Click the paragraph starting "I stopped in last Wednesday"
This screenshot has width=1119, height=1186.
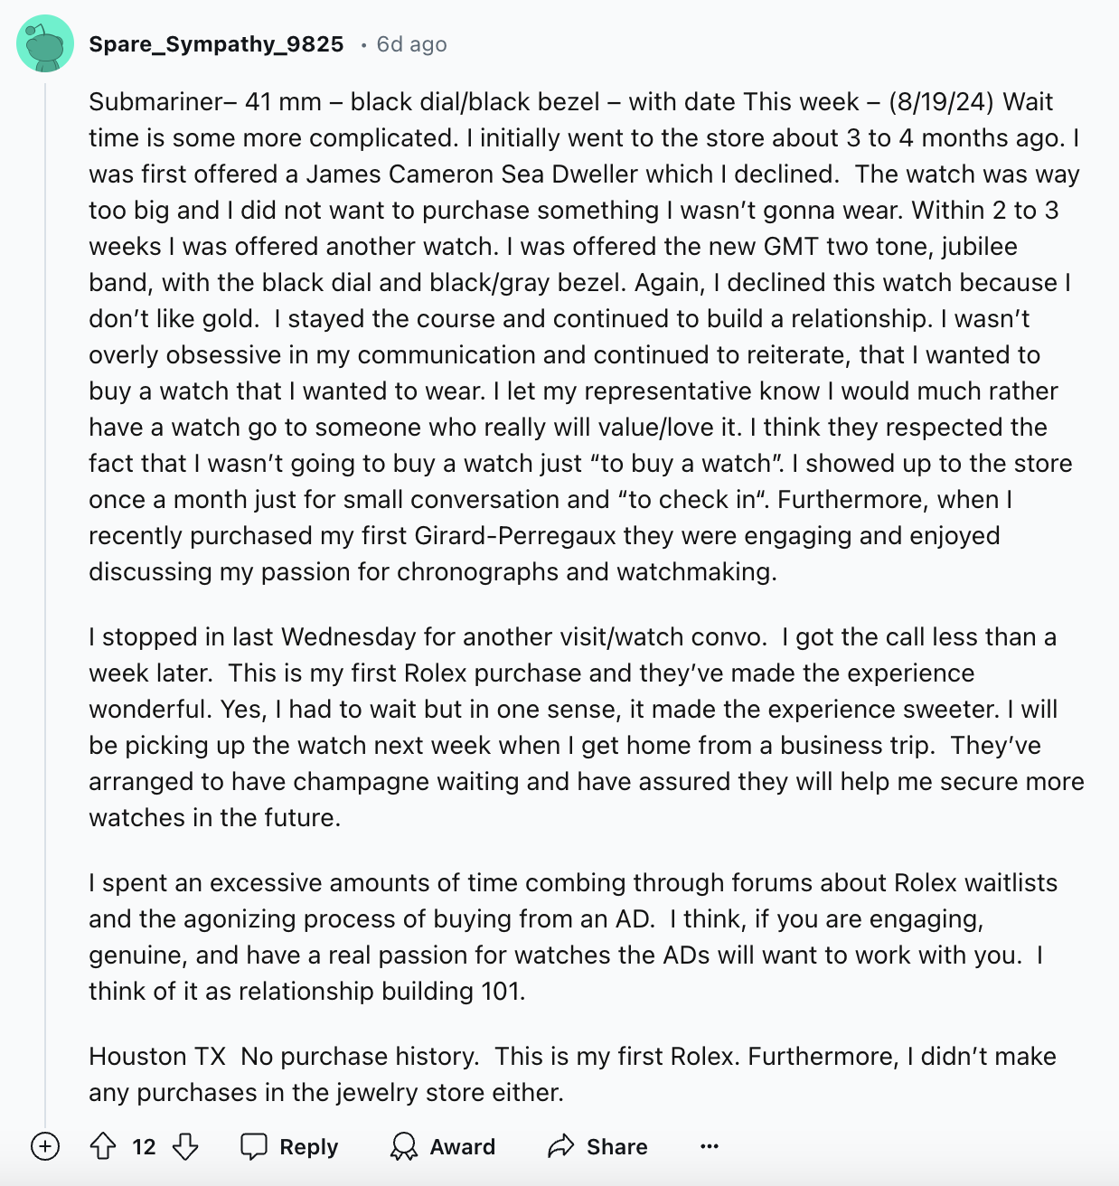click(587, 727)
